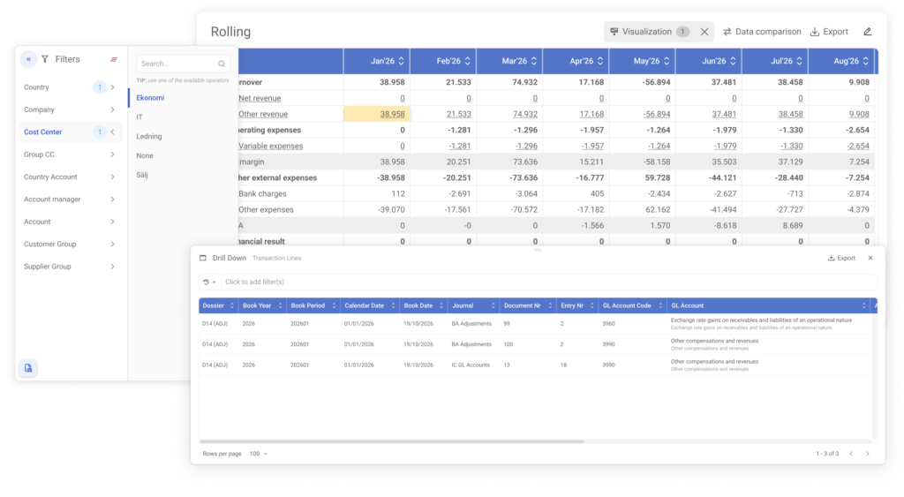Sort the Apr'26 column
The height and width of the screenshot is (497, 904).
coord(600,61)
